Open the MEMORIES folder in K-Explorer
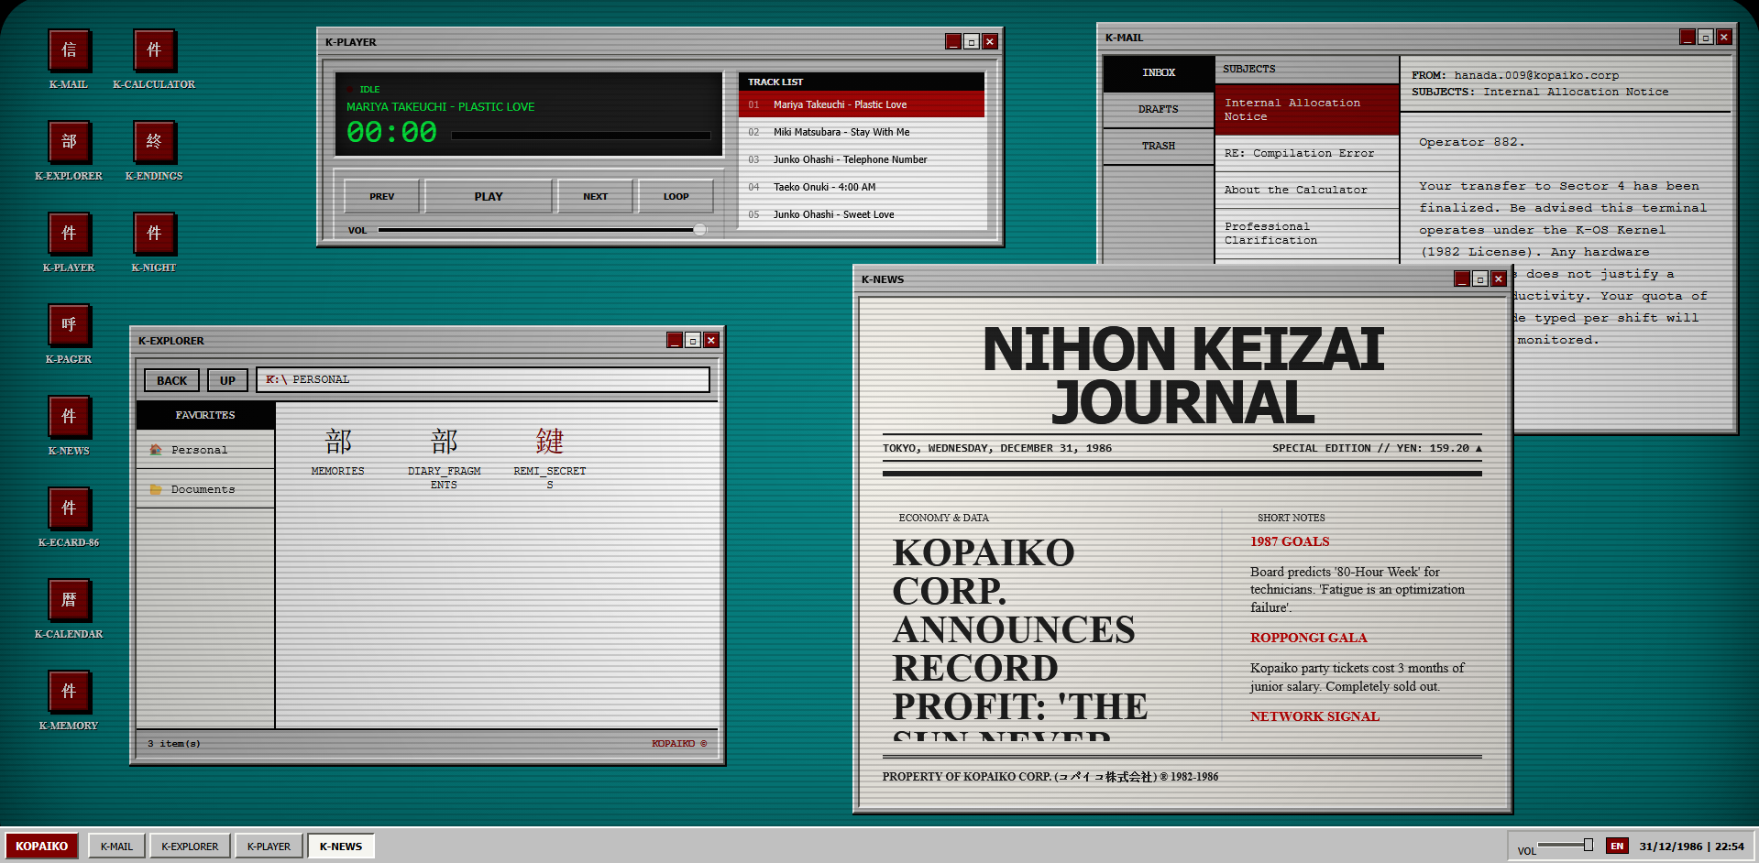1759x863 pixels. click(337, 451)
